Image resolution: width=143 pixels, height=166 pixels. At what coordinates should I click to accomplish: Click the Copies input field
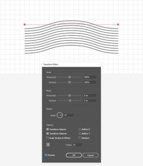pyautogui.click(x=77, y=145)
